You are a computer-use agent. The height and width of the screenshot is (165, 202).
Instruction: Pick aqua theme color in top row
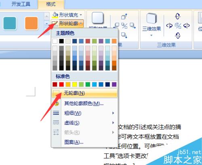click(x=107, y=41)
